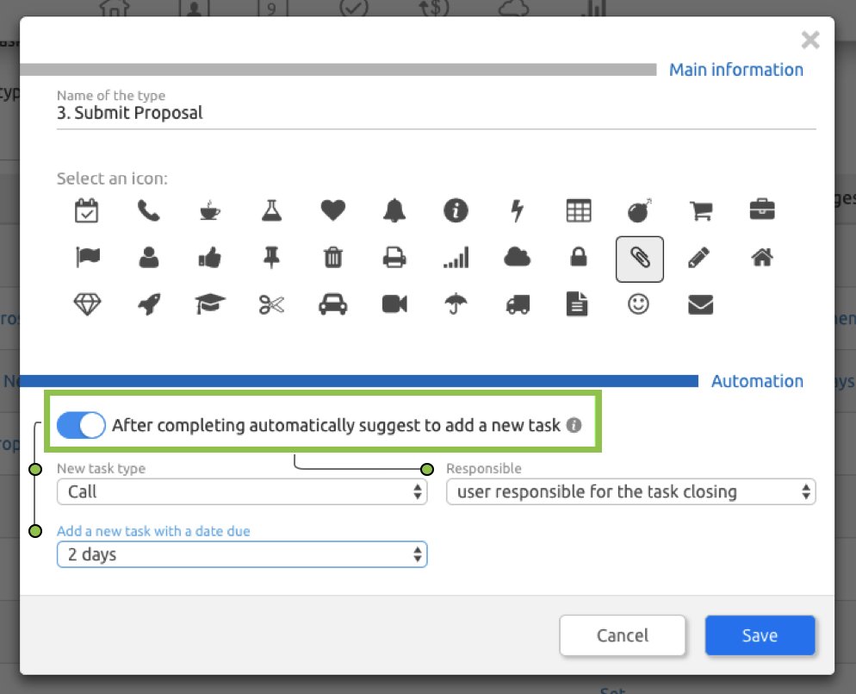Screen dimensions: 856x694
Task: Select the diamond icon
Action: 87,304
